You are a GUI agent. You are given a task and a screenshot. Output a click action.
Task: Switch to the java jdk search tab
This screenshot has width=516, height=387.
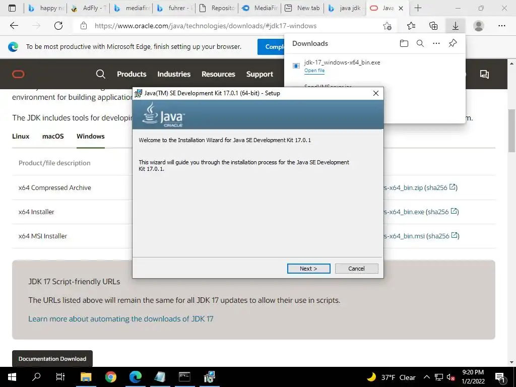click(346, 8)
